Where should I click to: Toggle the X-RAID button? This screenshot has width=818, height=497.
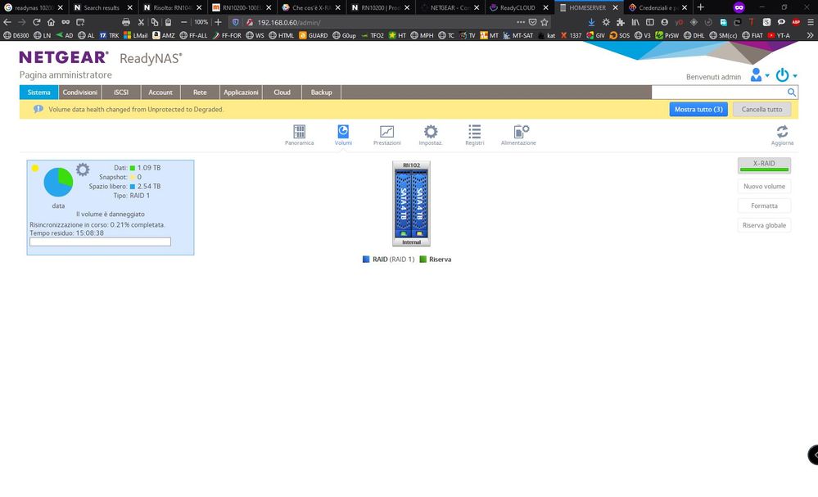764,165
